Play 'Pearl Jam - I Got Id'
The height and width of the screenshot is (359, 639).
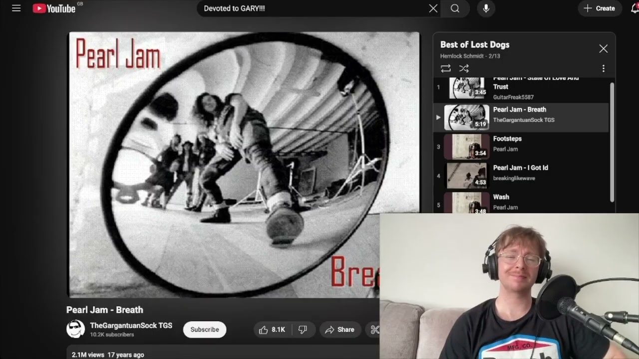point(521,168)
